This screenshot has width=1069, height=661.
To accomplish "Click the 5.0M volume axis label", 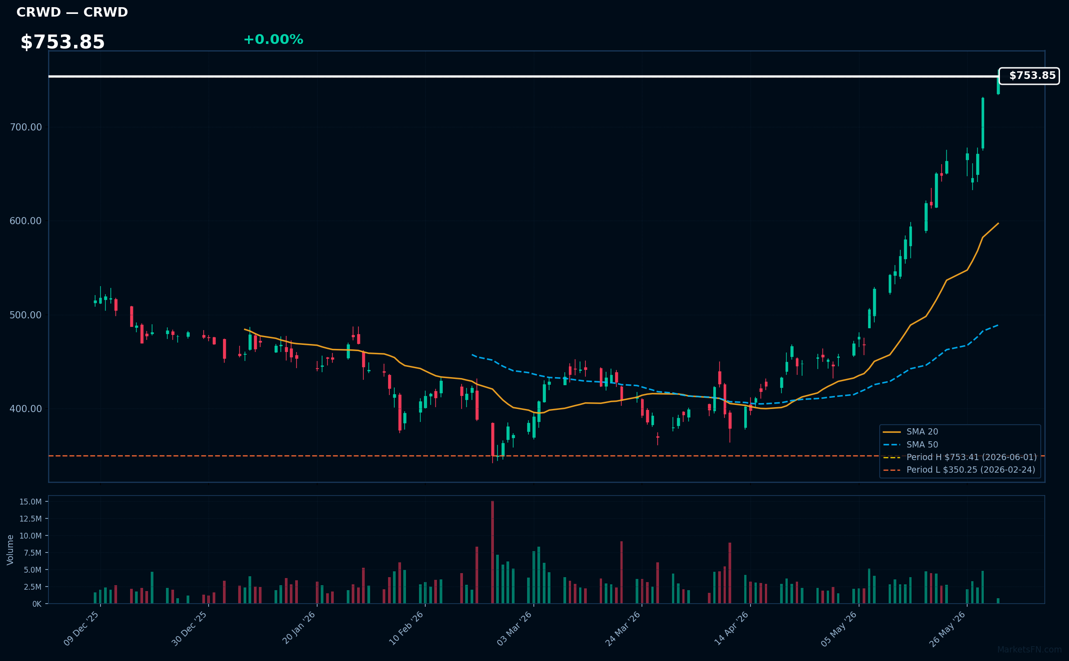I will (x=33, y=570).
